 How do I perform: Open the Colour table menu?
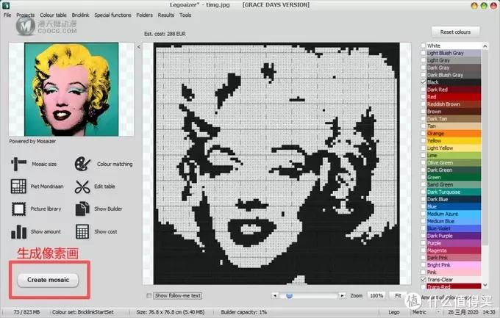(53, 15)
